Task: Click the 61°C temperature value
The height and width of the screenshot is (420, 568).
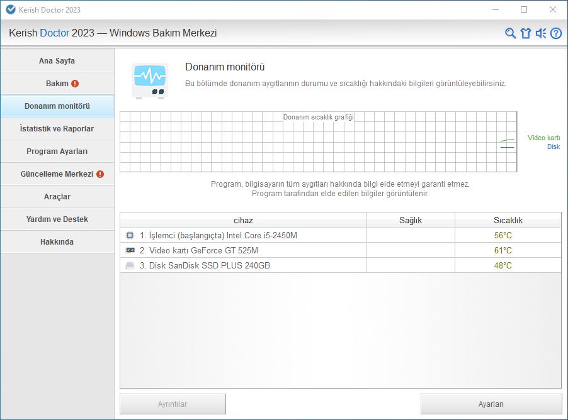Action: point(503,250)
